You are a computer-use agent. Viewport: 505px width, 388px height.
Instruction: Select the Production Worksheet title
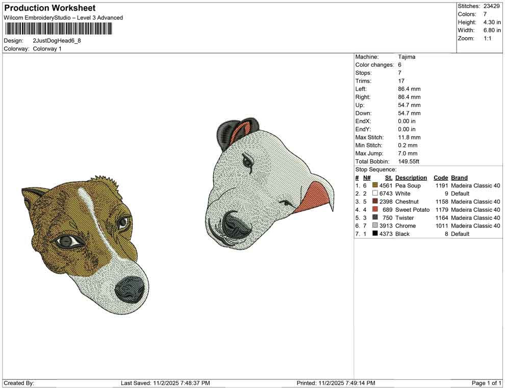[x=49, y=8]
